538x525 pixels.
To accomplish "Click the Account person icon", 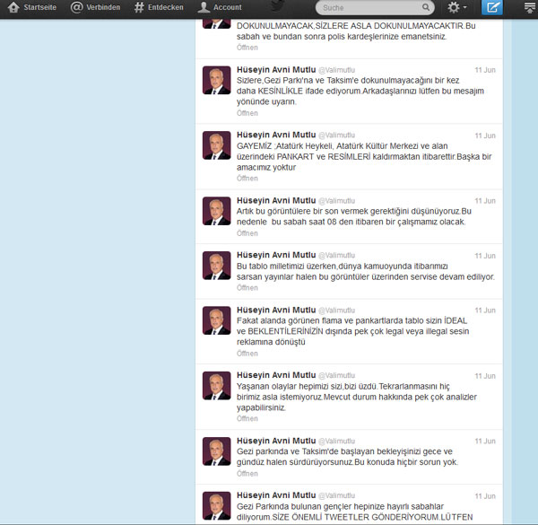I will [204, 7].
